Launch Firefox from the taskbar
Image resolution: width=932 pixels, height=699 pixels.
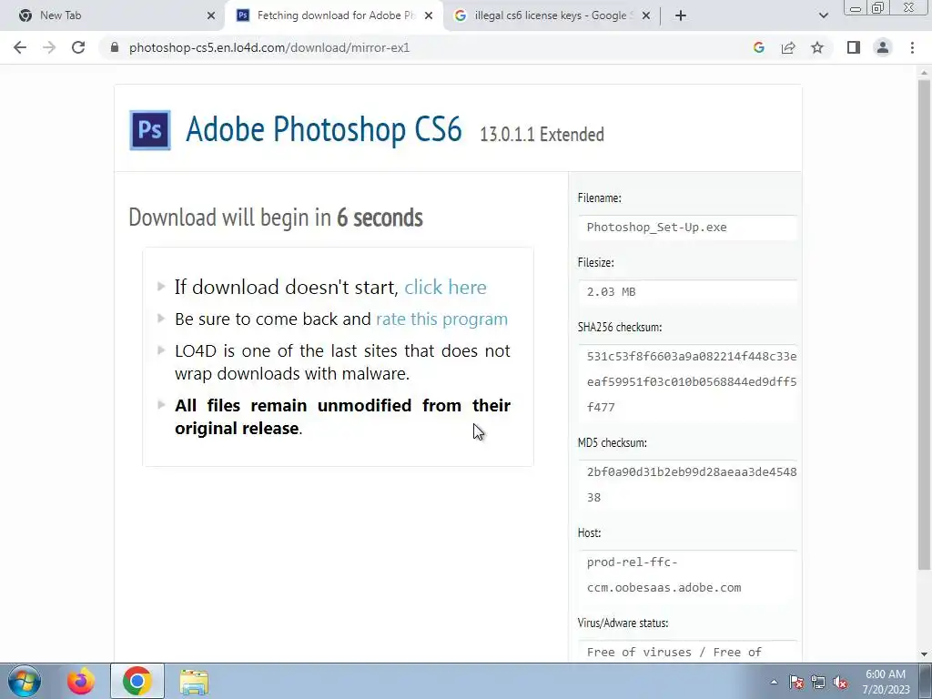[81, 681]
